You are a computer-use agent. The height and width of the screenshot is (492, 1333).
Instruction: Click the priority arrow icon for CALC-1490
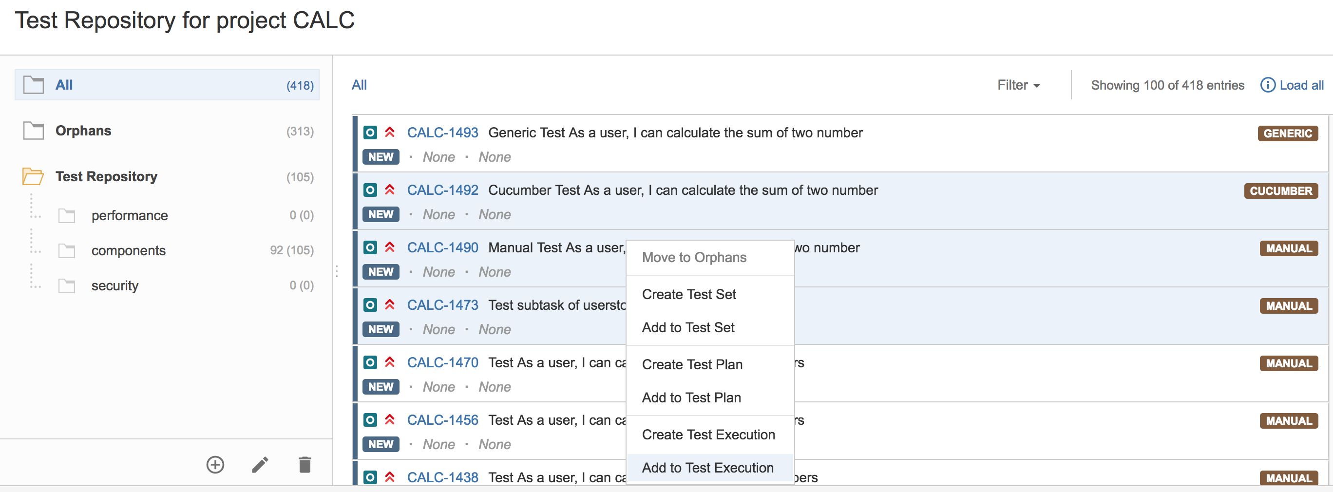[390, 247]
